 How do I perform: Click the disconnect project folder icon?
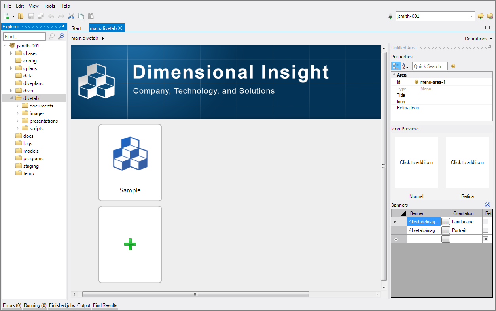click(490, 16)
